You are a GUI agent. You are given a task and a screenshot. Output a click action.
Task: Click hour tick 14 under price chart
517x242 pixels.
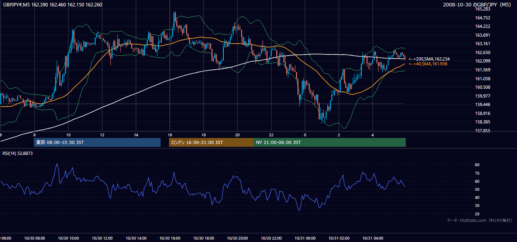click(x=136, y=135)
